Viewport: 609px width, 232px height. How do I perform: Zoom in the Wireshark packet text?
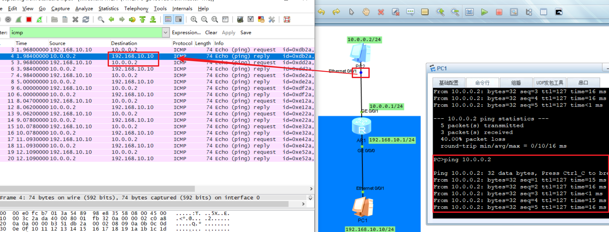click(x=194, y=20)
